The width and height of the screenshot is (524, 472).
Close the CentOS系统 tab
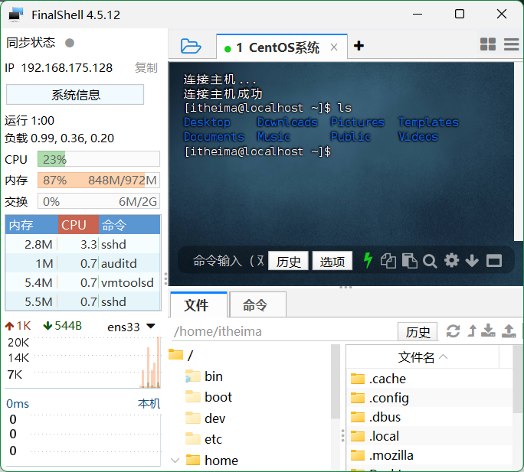(x=334, y=47)
